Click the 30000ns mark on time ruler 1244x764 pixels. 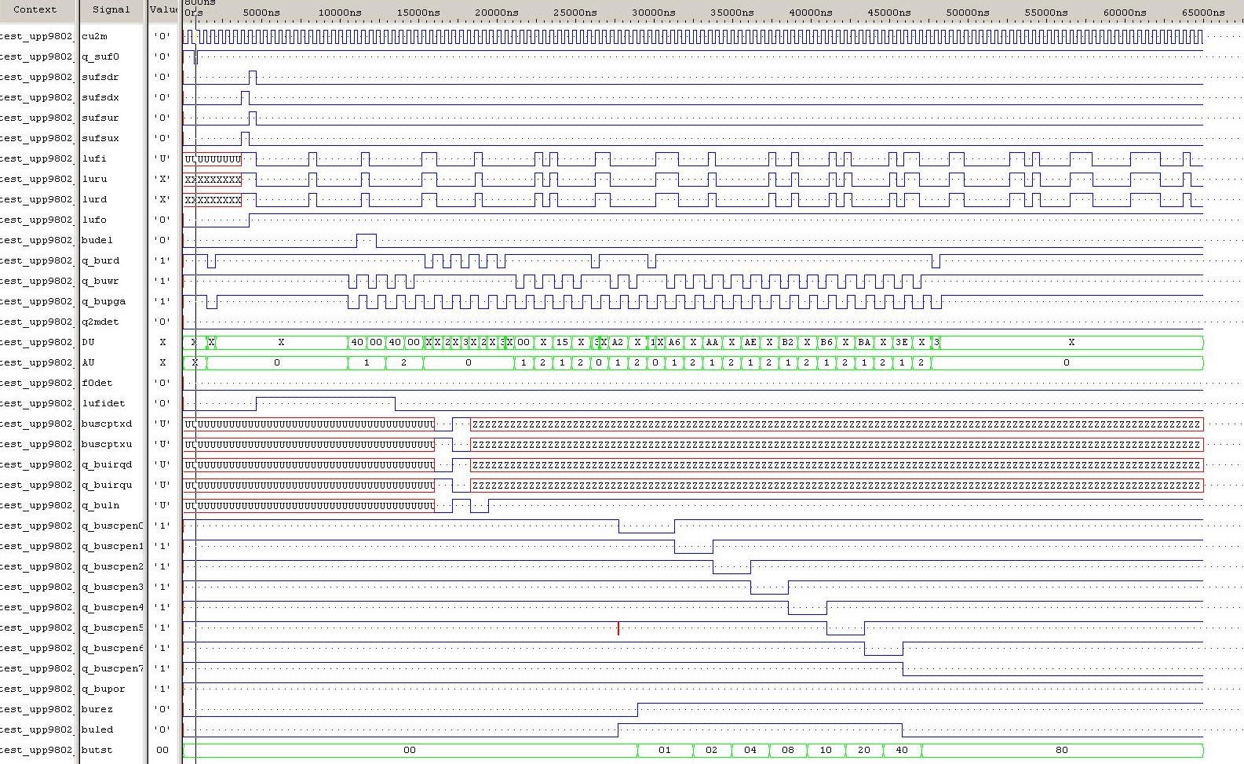coord(654,13)
